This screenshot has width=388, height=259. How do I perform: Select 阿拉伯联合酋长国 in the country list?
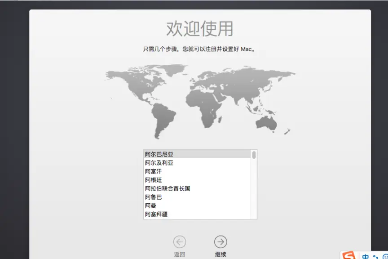pyautogui.click(x=197, y=188)
